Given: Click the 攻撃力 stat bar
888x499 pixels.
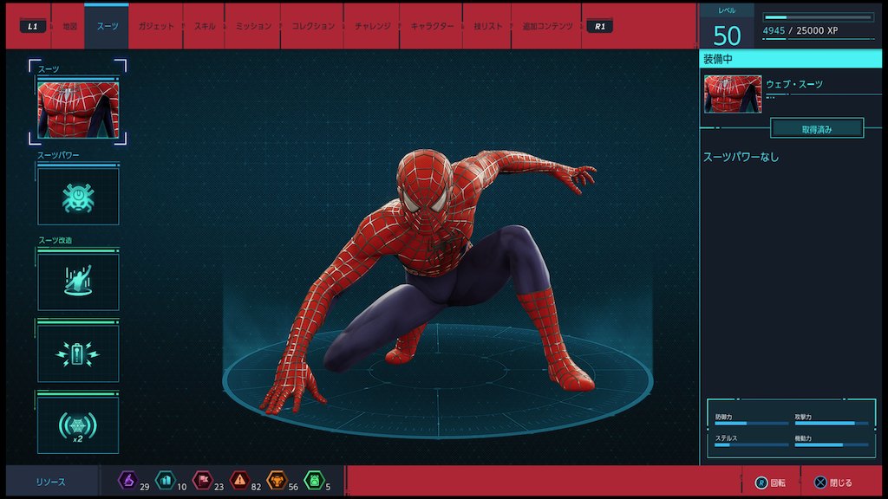Looking at the screenshot, I should (832, 423).
